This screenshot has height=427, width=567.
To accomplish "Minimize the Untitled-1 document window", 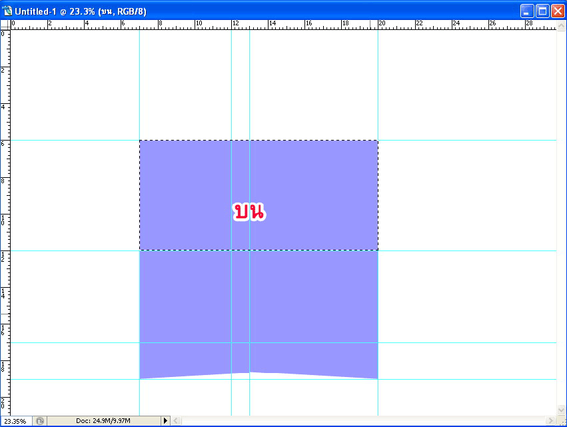I will (x=527, y=11).
